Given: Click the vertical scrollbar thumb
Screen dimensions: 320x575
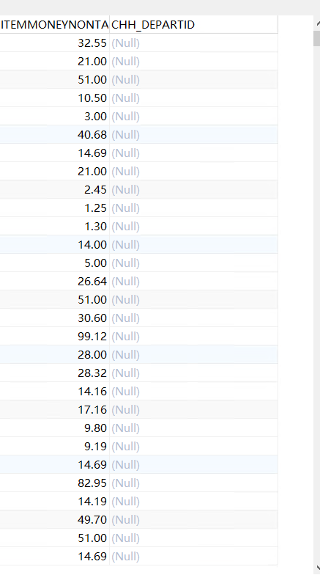Looking at the screenshot, I should (x=317, y=38).
